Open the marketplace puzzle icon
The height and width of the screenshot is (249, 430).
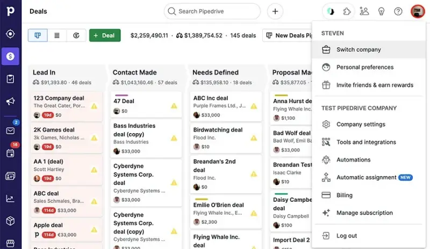tap(347, 11)
